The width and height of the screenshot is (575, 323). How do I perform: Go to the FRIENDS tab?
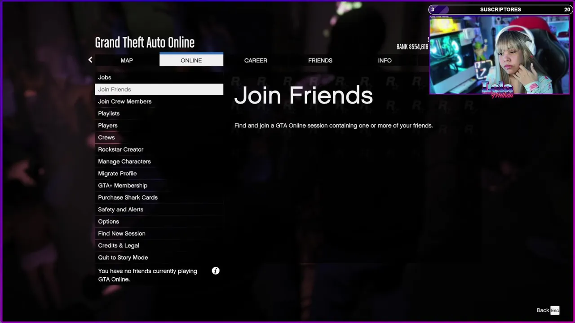pos(320,60)
